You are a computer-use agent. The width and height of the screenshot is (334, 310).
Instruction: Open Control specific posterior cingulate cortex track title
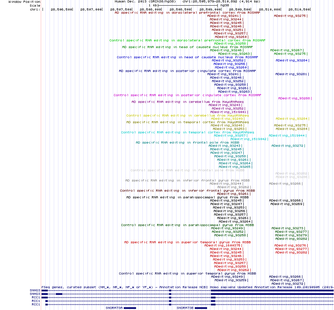(187, 95)
